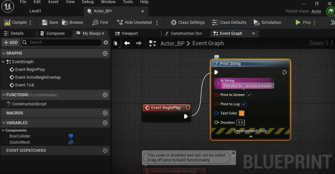Open Class Defaults
This screenshot has width=335, height=174.
tap(229, 22)
